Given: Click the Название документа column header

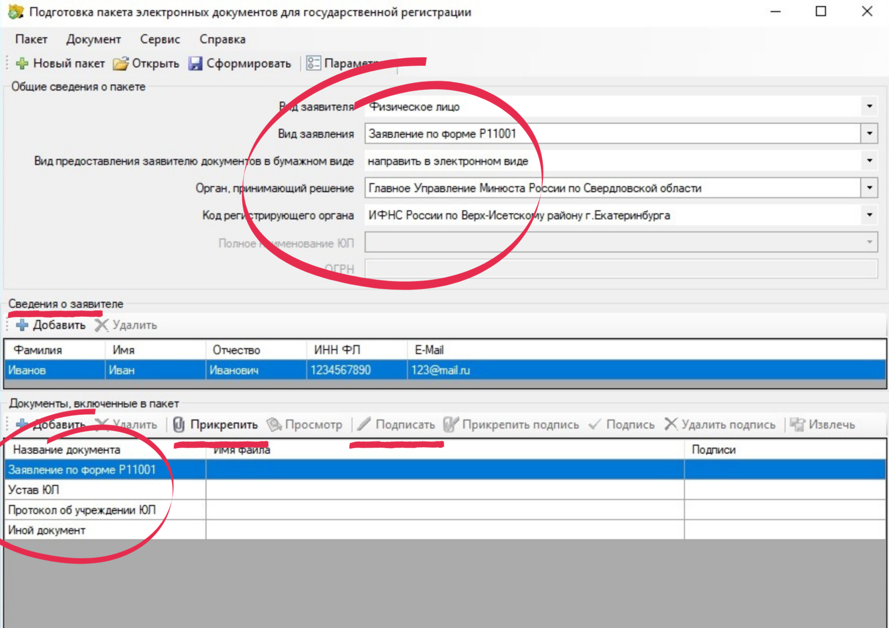Looking at the screenshot, I should 105,449.
